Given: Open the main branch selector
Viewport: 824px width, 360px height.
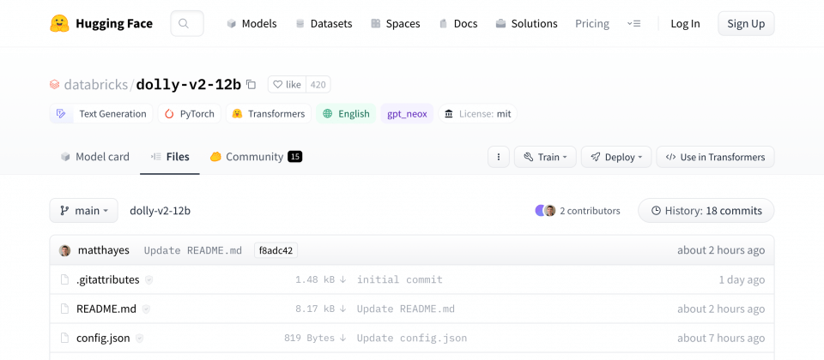Looking at the screenshot, I should click(83, 211).
